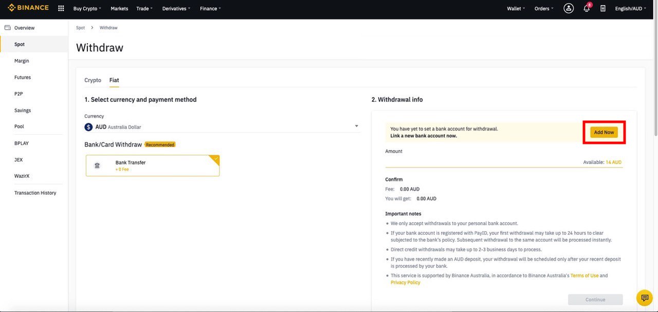The height and width of the screenshot is (312, 658).
Task: Select WazirX in the sidebar
Action: click(x=34, y=176)
